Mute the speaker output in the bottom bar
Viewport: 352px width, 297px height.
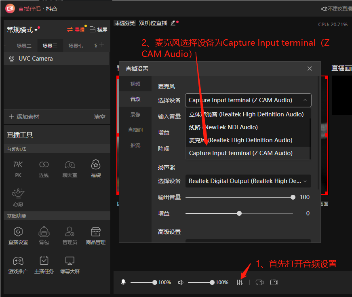181,282
